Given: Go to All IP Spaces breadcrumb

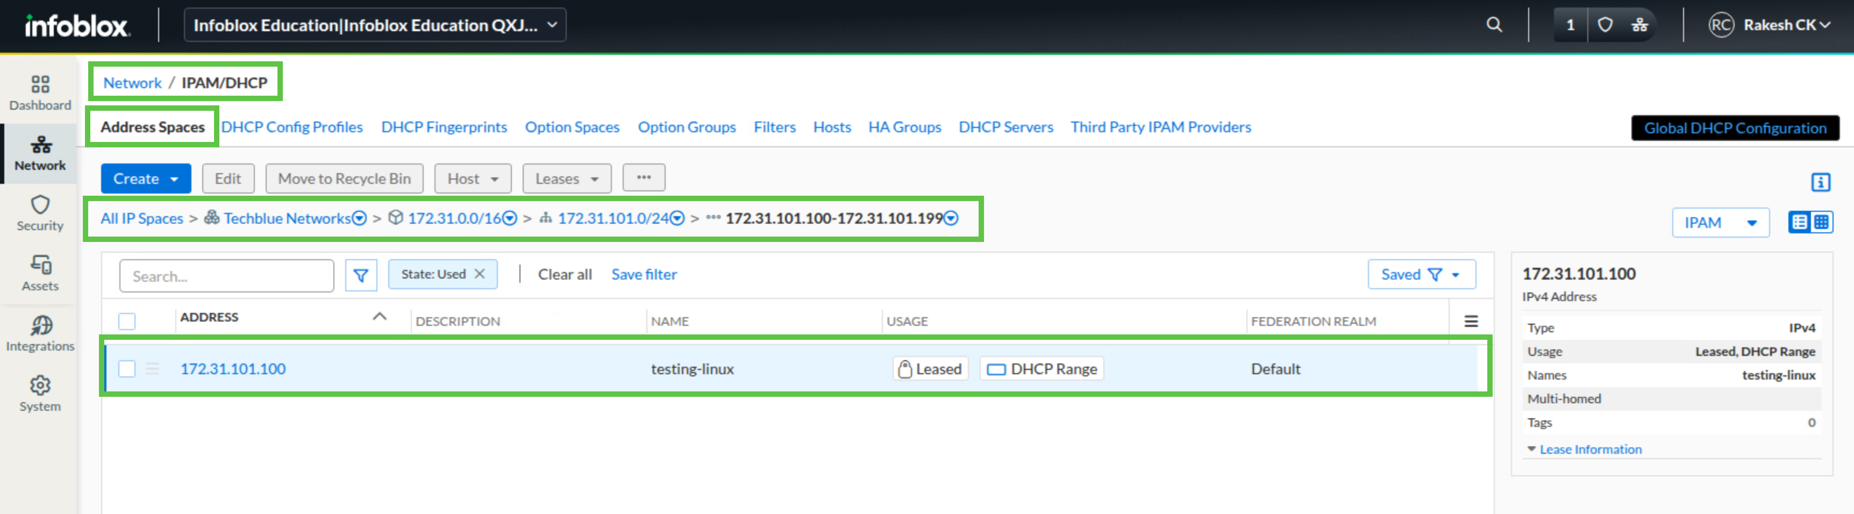Looking at the screenshot, I should pos(142,218).
